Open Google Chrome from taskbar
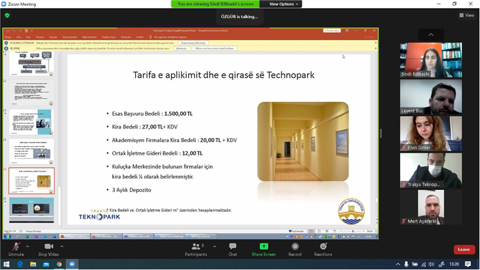Image resolution: width=480 pixels, height=270 pixels. (59, 264)
